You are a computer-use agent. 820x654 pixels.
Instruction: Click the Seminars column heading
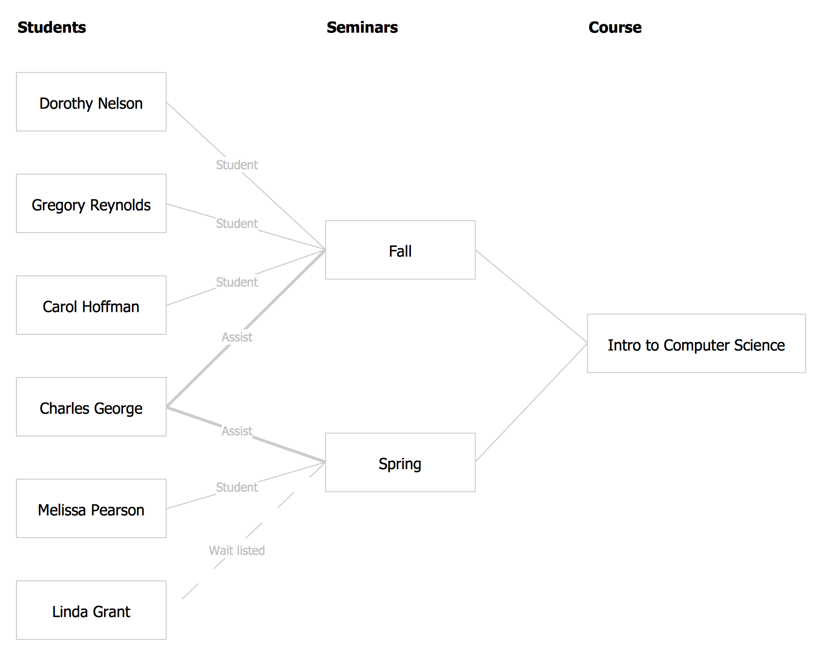click(x=362, y=27)
